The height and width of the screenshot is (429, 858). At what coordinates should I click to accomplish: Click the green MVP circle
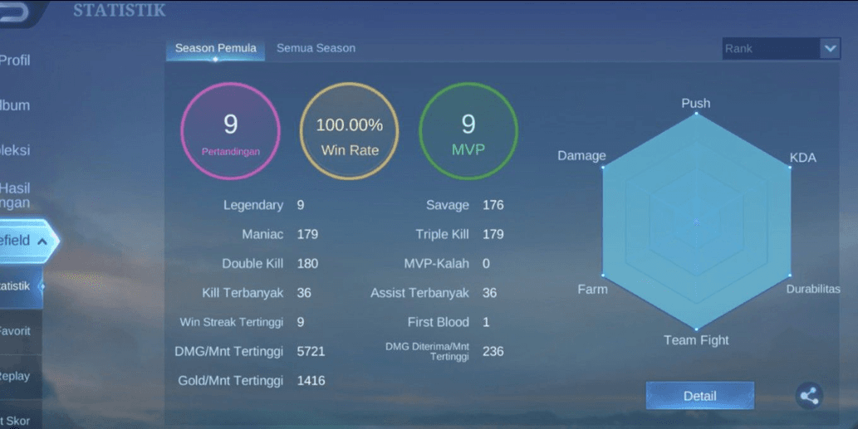click(468, 130)
